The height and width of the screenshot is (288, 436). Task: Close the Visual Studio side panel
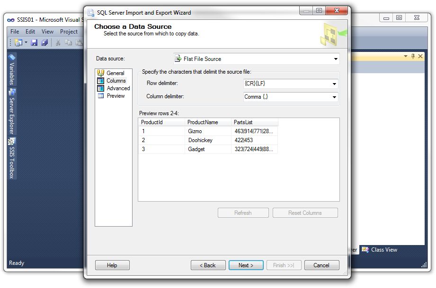click(420, 56)
